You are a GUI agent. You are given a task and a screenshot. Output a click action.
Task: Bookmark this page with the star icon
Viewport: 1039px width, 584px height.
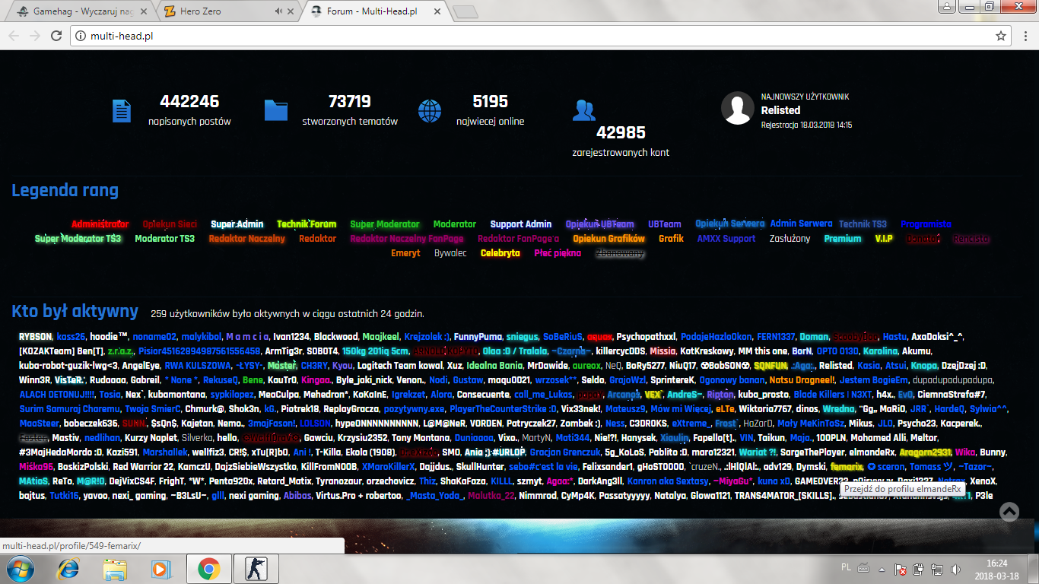tap(1001, 36)
